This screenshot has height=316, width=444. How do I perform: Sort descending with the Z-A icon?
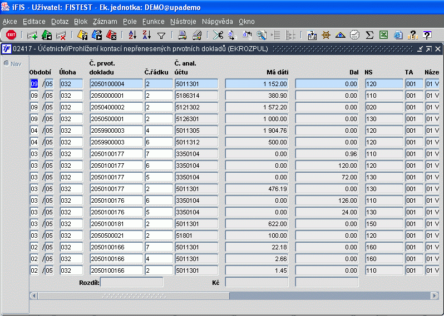point(146,35)
